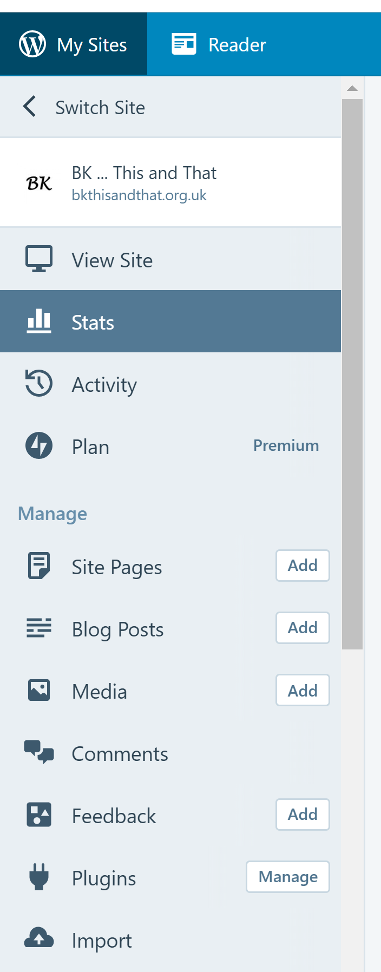Click the WordPress logo icon
381x972 pixels.
tap(32, 44)
